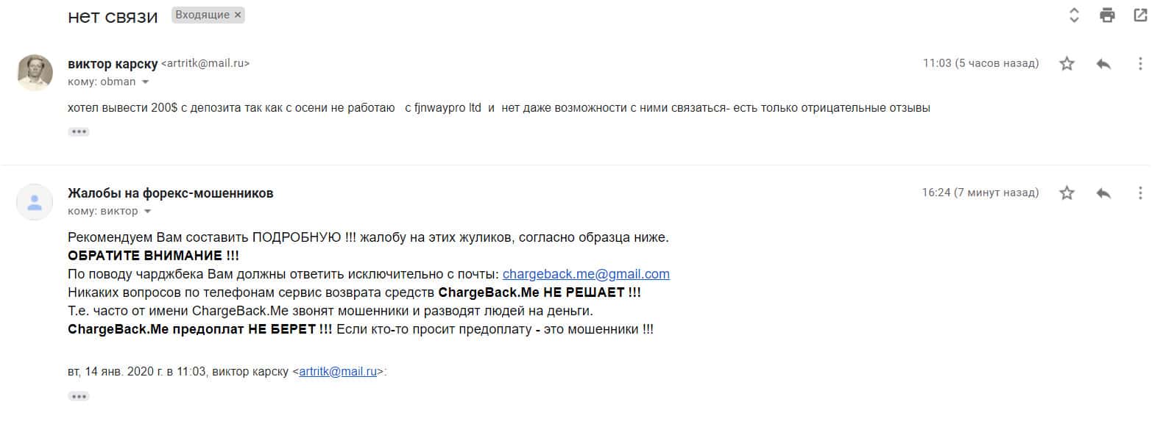The height and width of the screenshot is (424, 1163).
Task: Expand or collapse all messages arrows
Action: [x=1074, y=15]
